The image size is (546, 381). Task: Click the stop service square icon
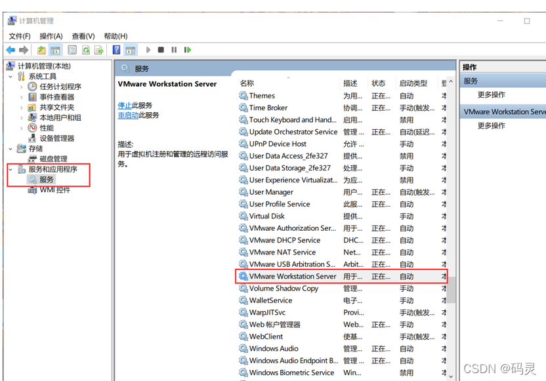pos(161,50)
